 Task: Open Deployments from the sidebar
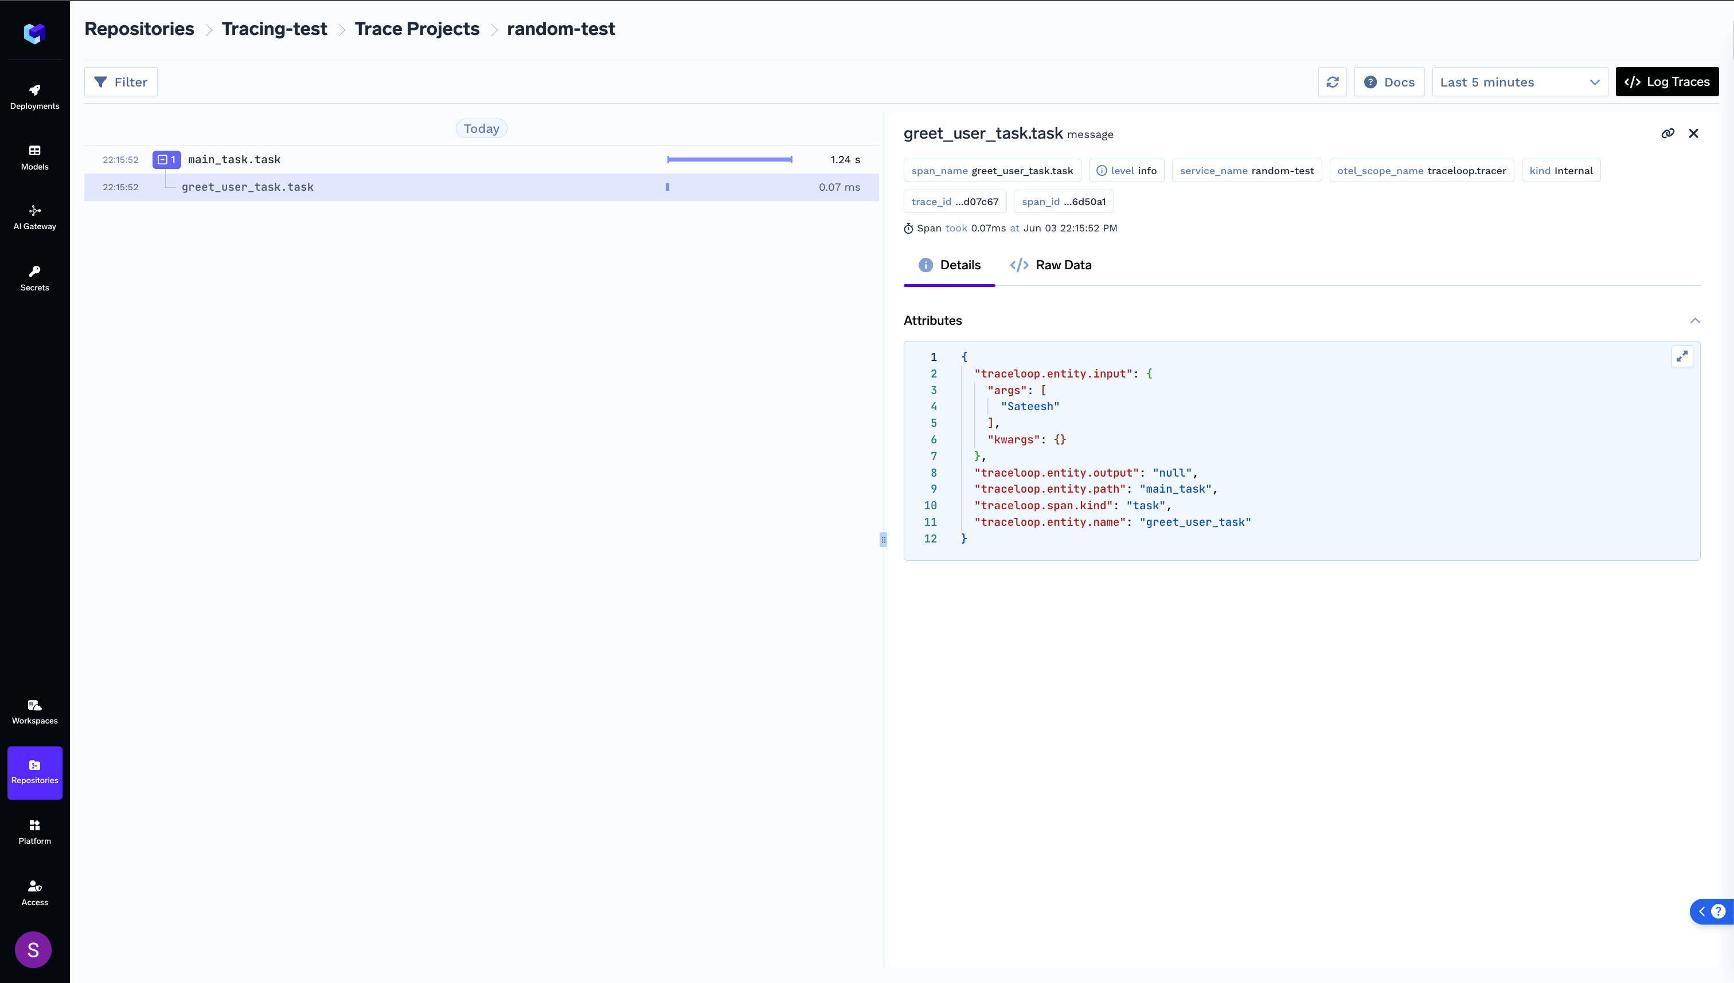[34, 97]
